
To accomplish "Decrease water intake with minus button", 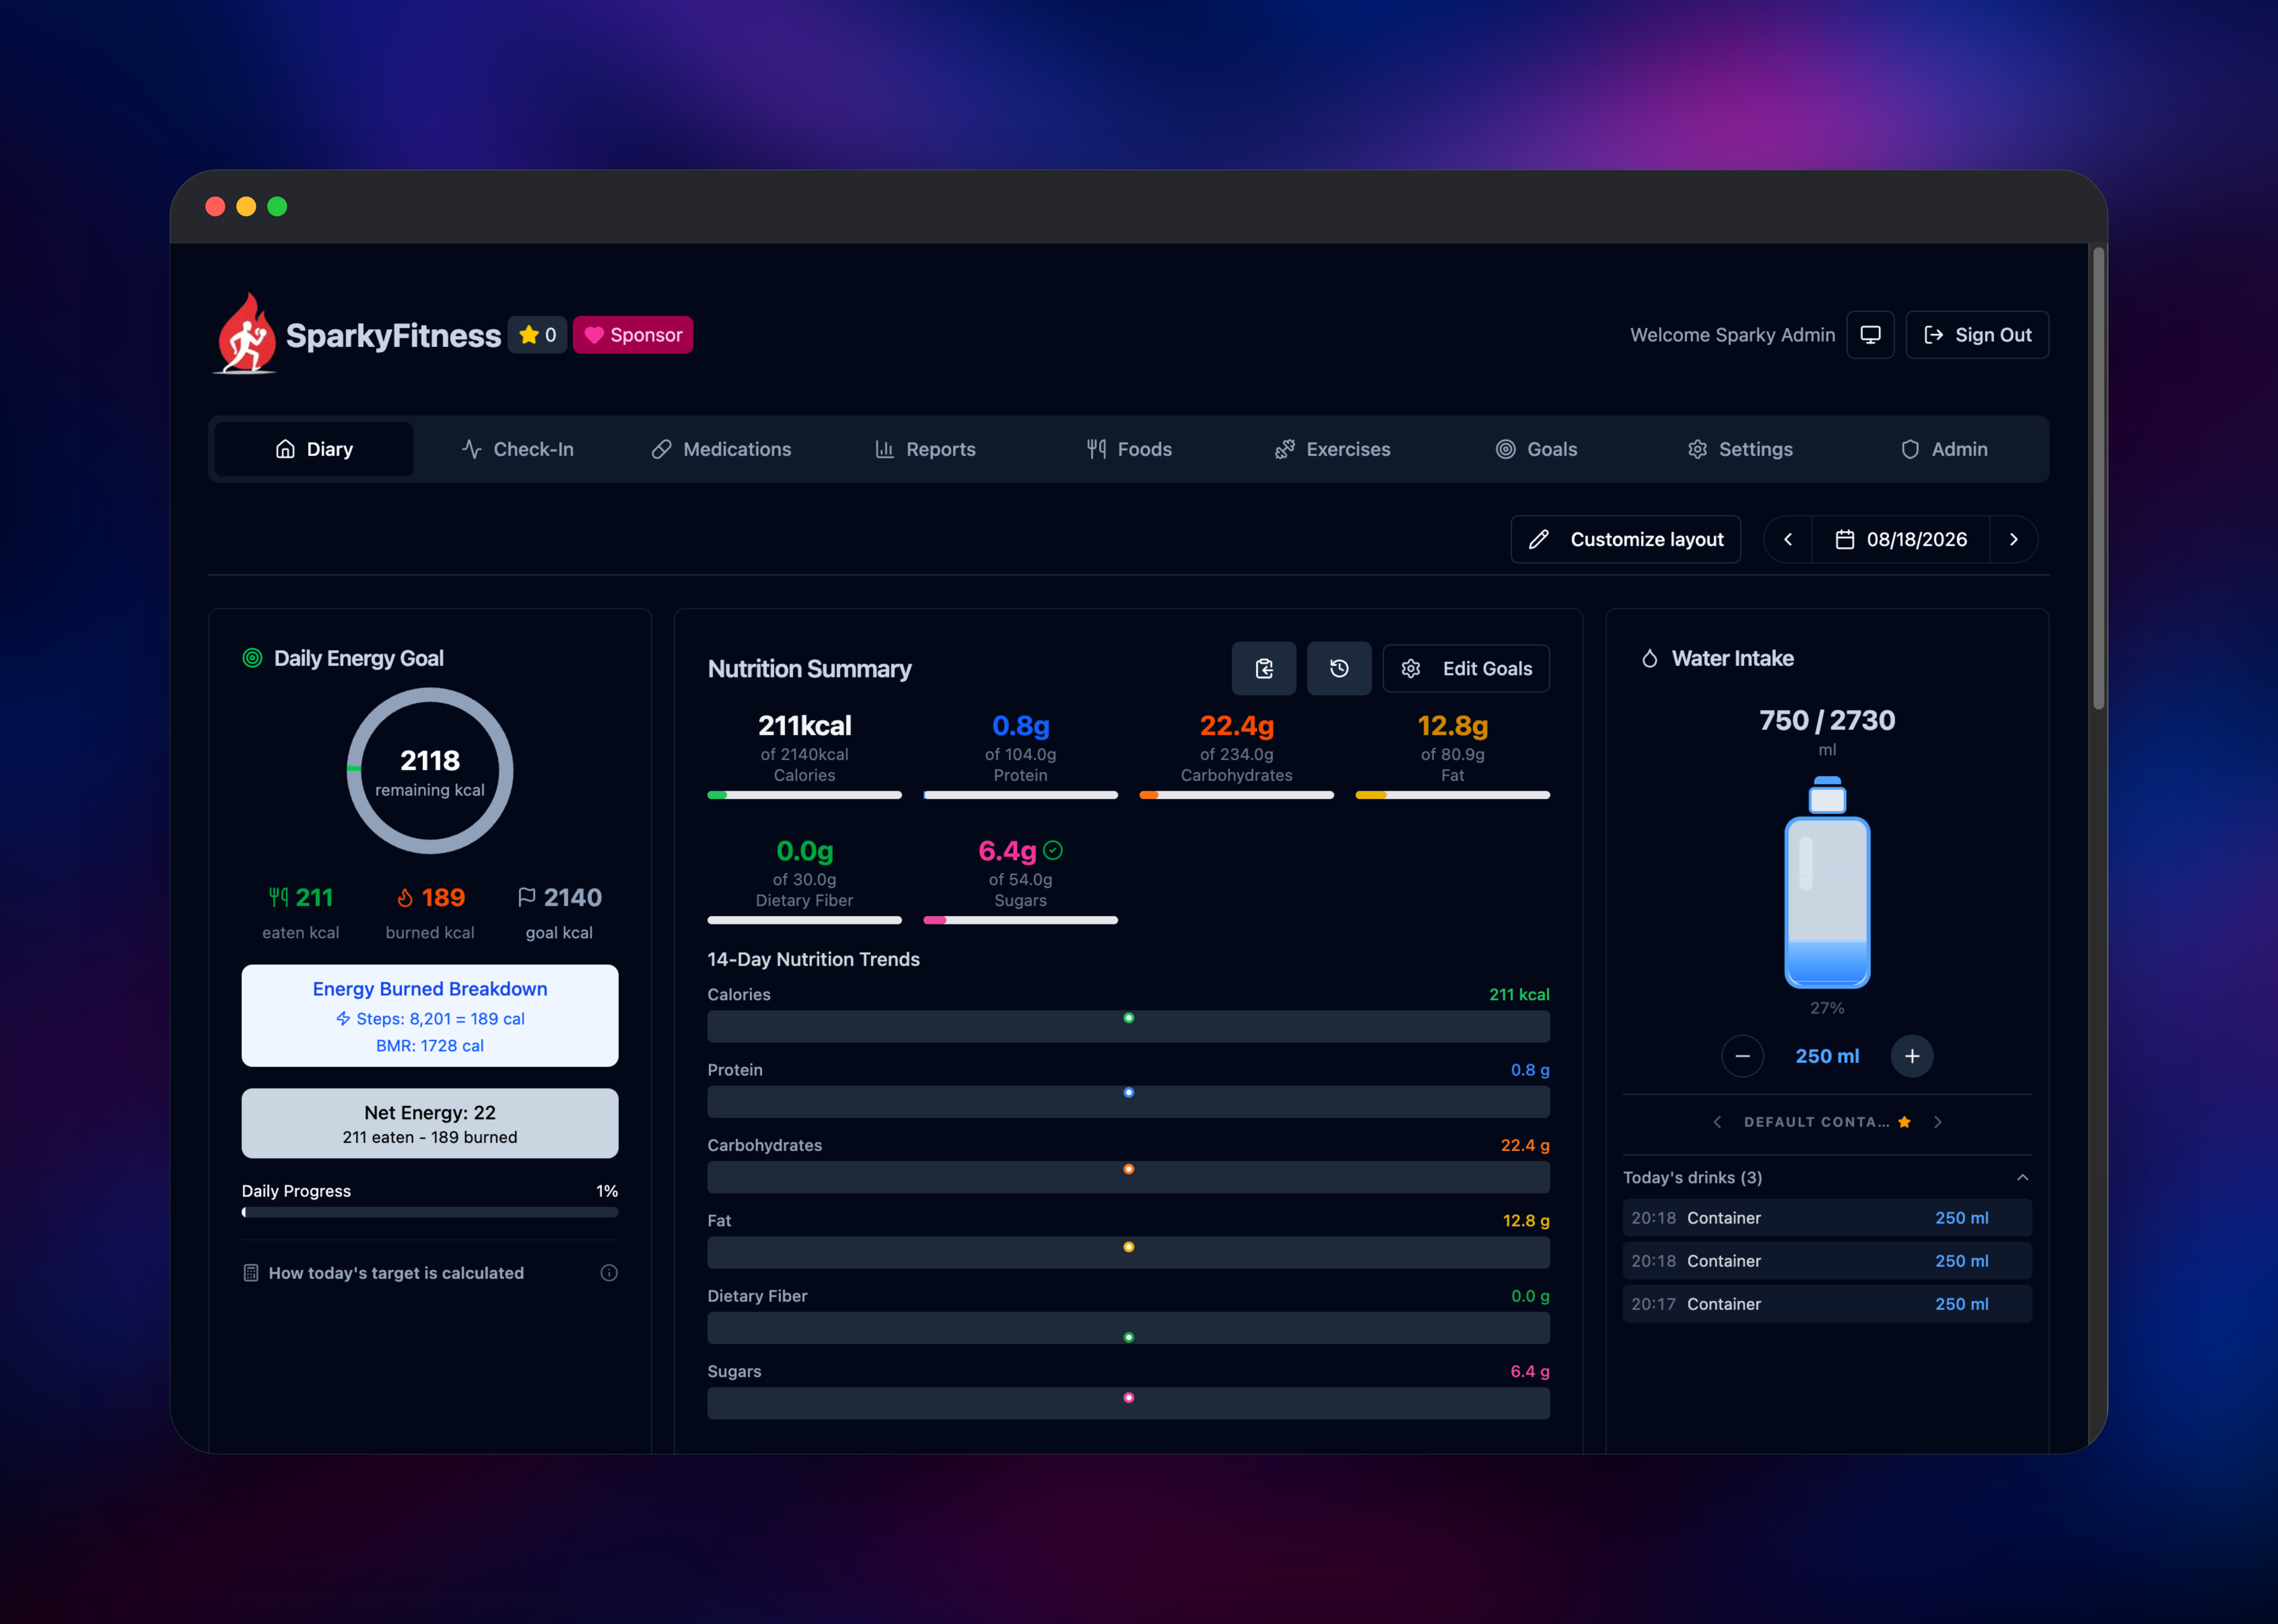I will [1743, 1056].
